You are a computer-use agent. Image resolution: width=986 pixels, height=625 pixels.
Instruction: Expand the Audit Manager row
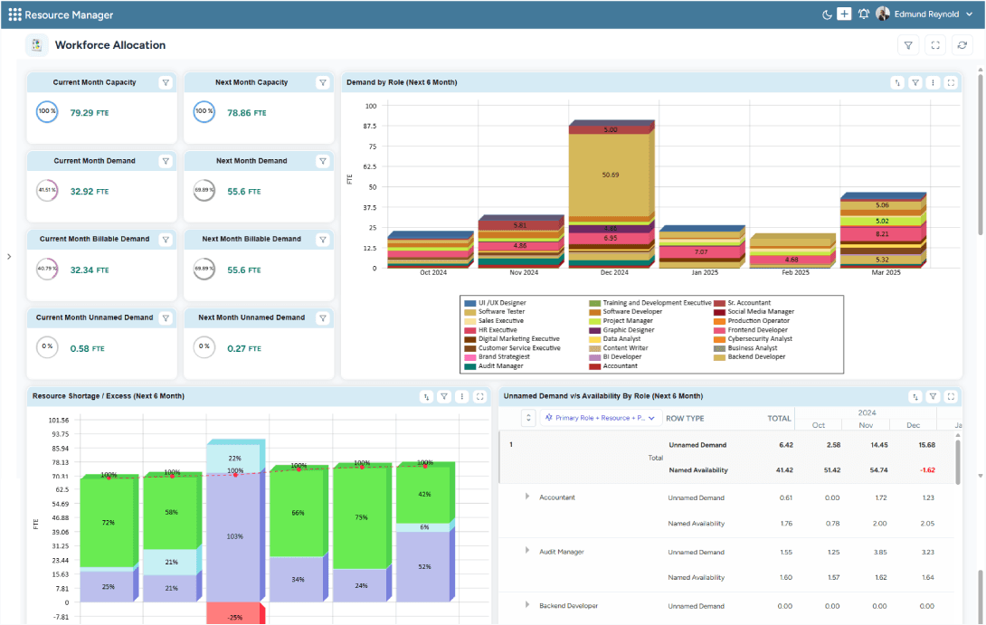click(527, 551)
